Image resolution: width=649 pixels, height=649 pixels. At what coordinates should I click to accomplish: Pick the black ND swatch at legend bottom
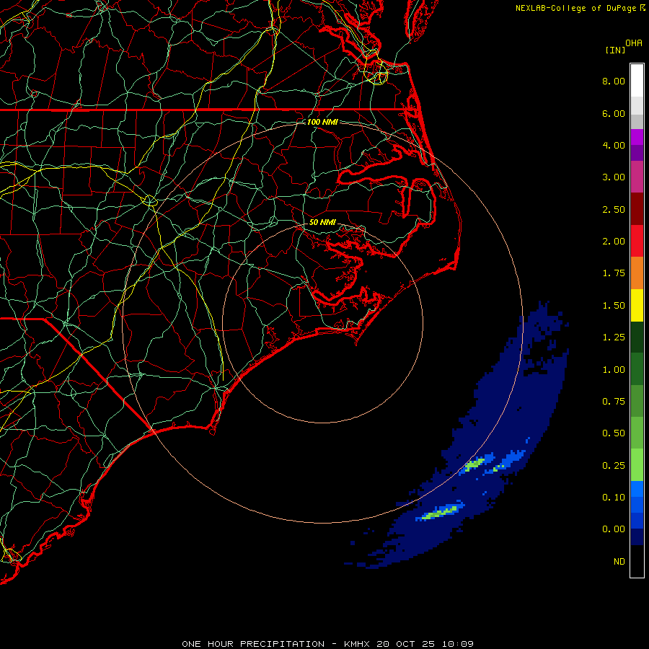pos(637,561)
